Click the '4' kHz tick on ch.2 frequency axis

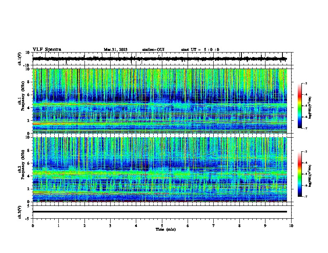(29, 176)
